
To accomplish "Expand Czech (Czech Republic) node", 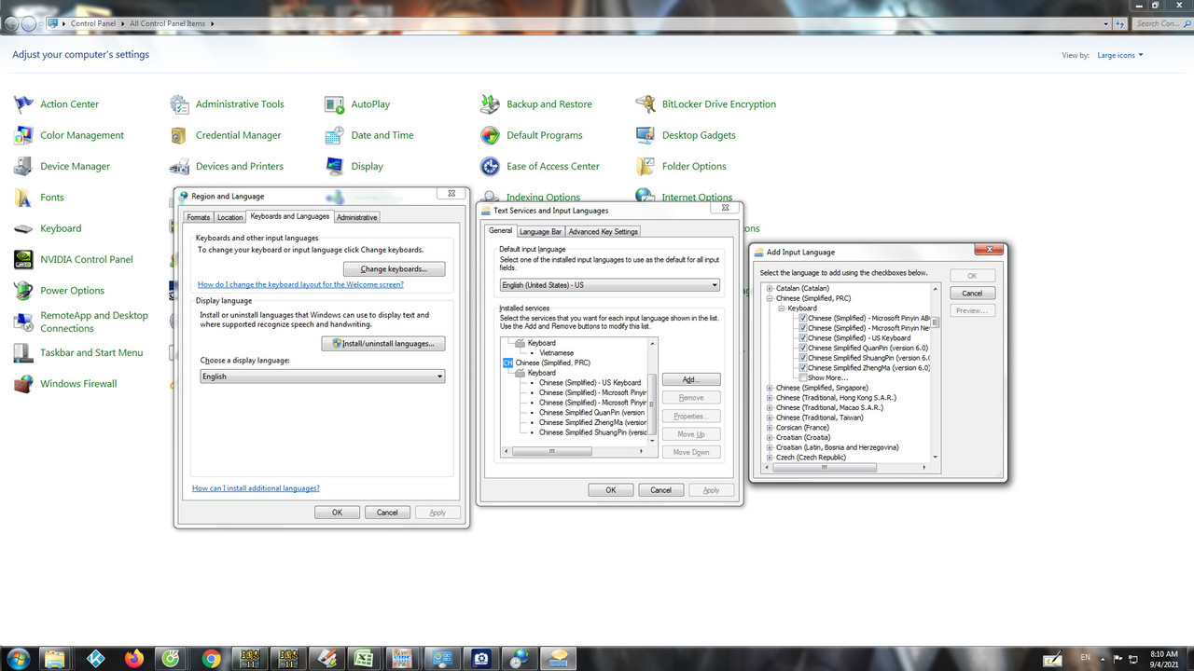I will click(x=770, y=458).
